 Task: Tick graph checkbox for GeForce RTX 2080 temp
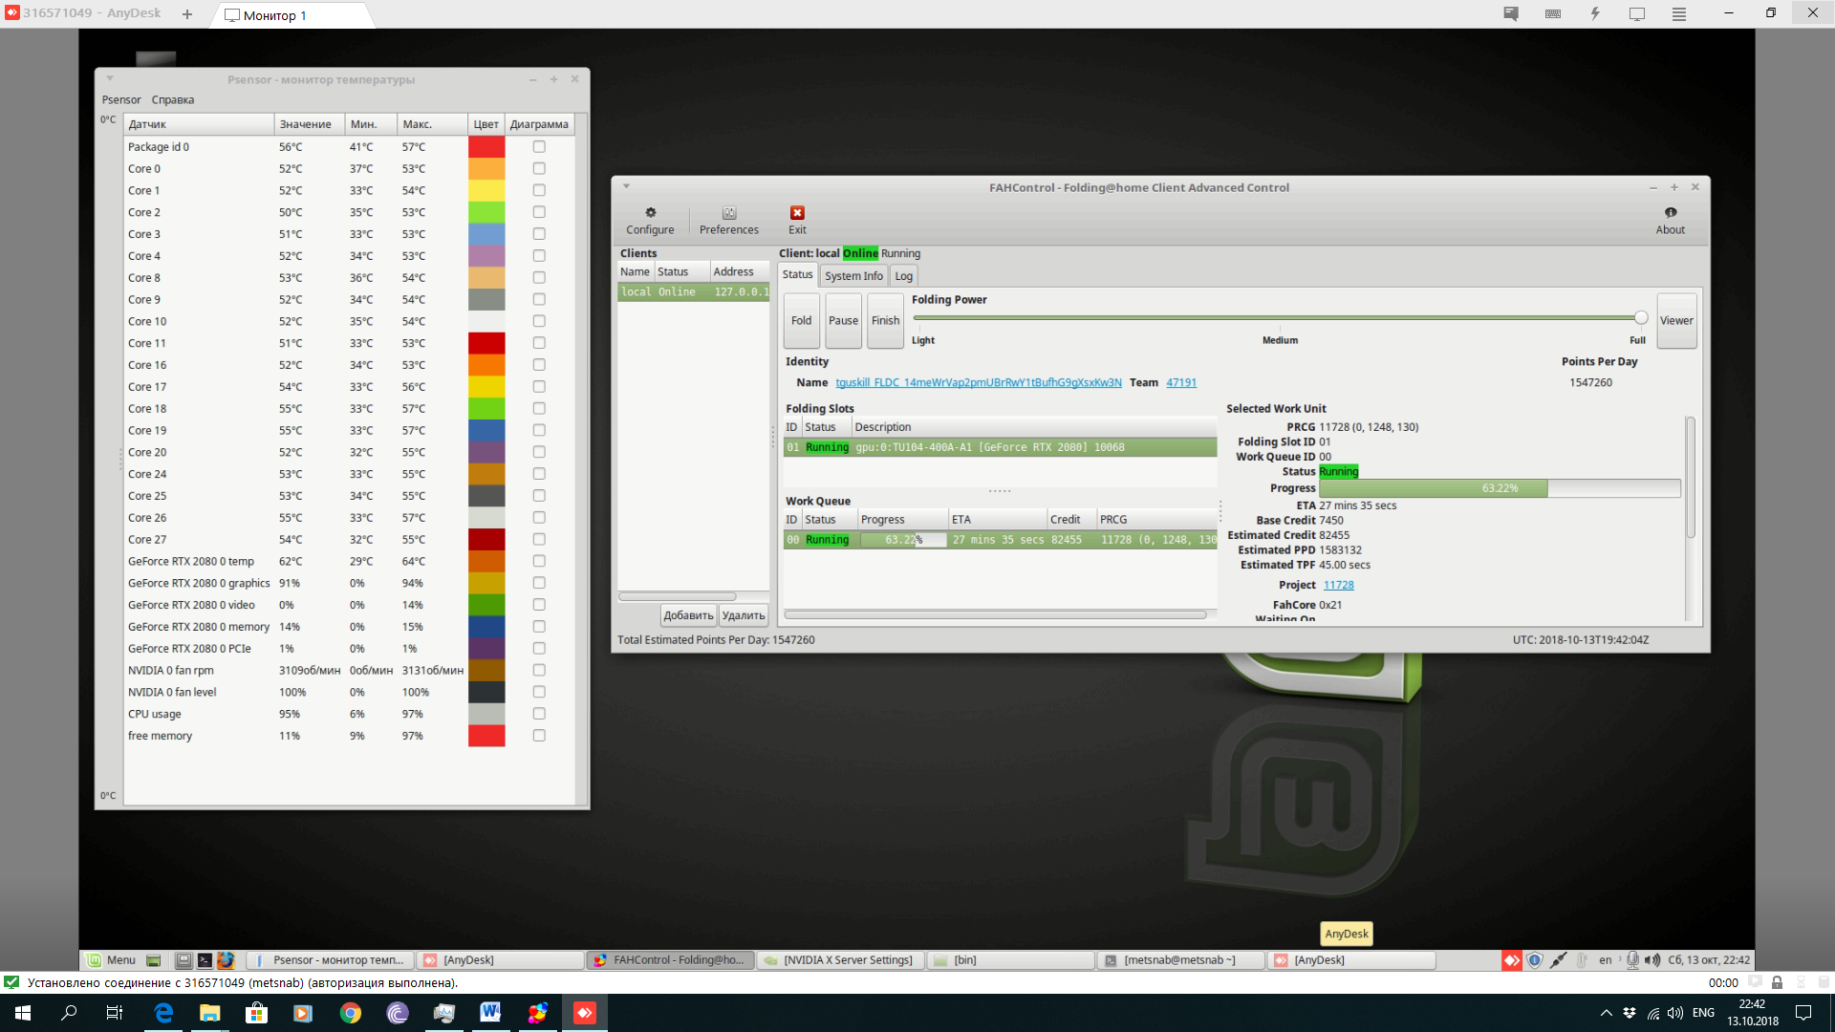[x=539, y=562]
